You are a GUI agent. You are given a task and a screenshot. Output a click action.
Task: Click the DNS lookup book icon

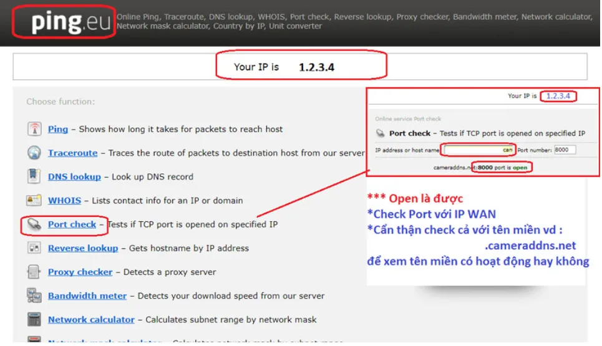point(34,176)
